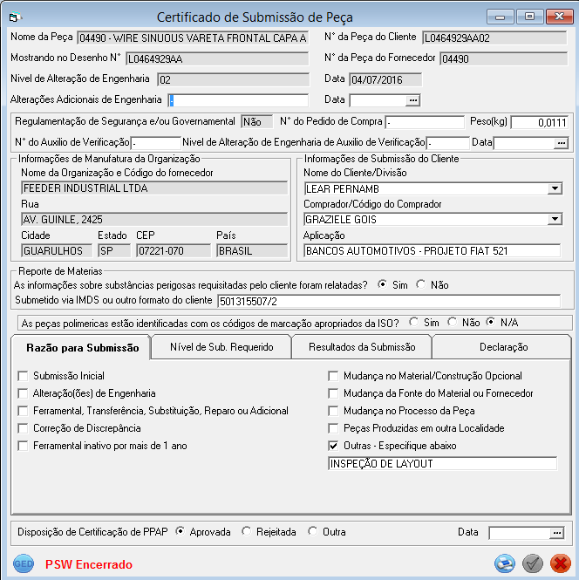The image size is (579, 580).
Task: Select Outra PPAP disposition
Action: pos(313,531)
